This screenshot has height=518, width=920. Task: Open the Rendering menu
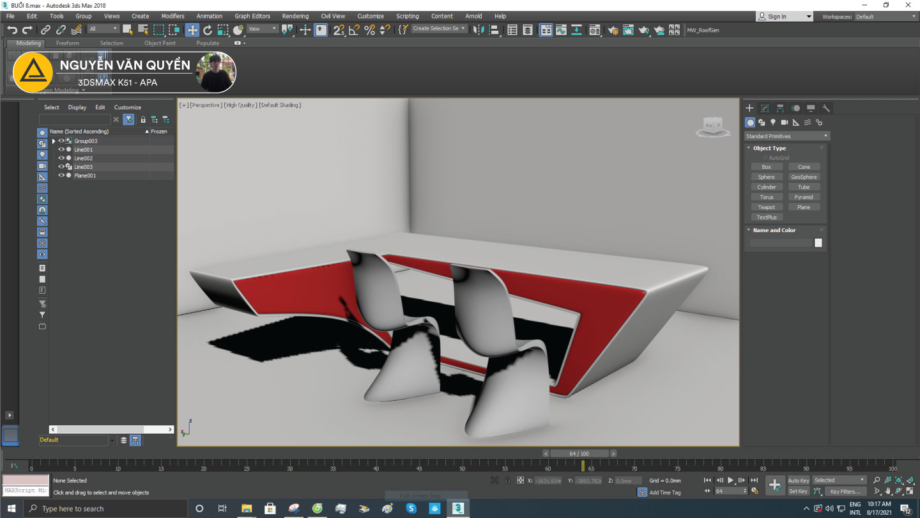point(295,16)
